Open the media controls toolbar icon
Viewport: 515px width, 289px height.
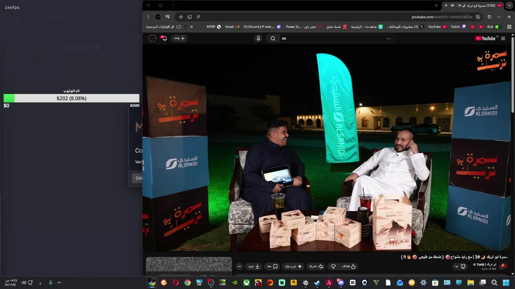pos(168,17)
